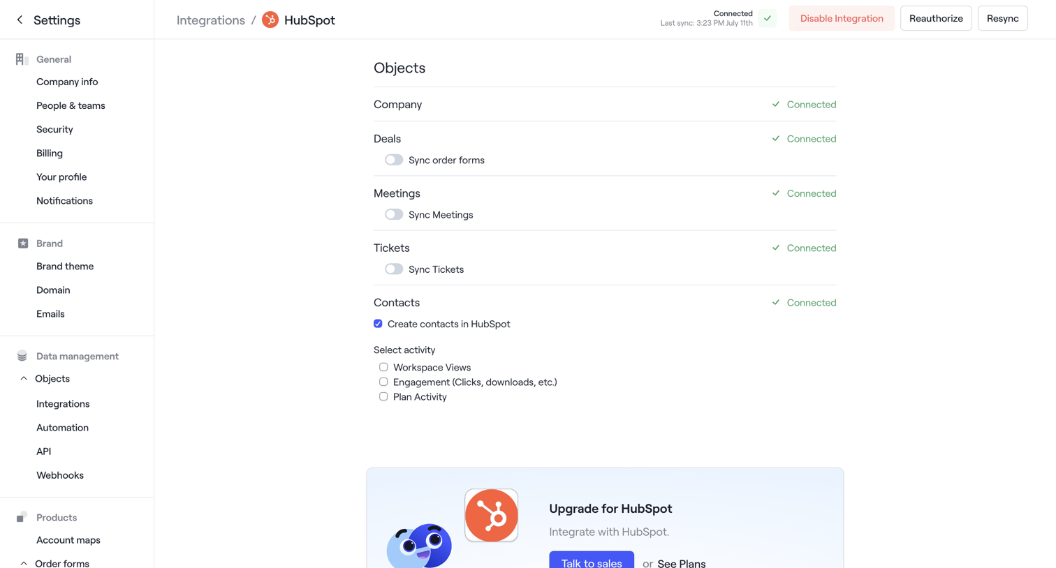Open Security settings page
The image size is (1056, 568).
tap(54, 129)
